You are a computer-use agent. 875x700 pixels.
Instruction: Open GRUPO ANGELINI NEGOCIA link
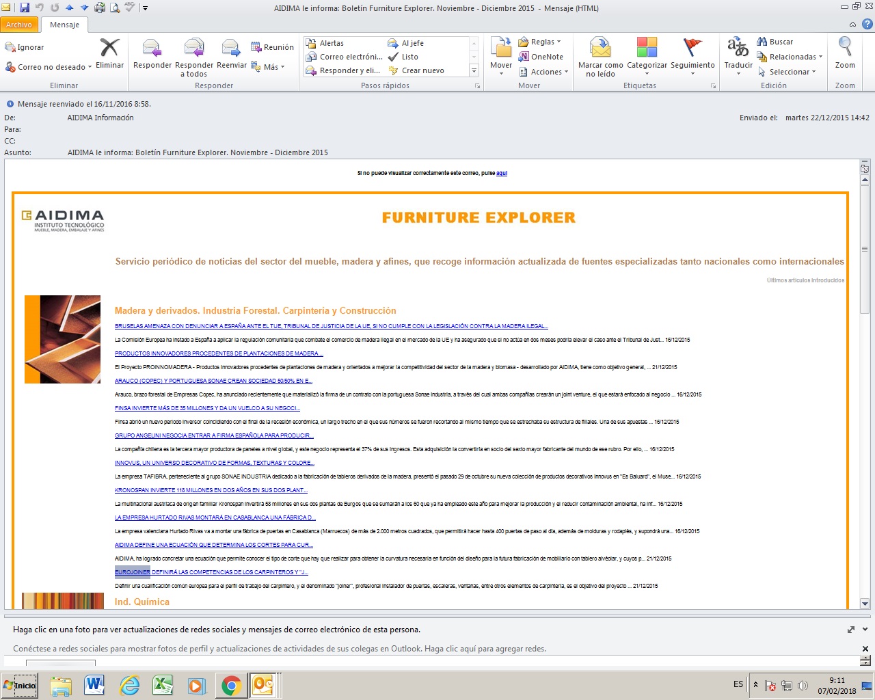215,436
